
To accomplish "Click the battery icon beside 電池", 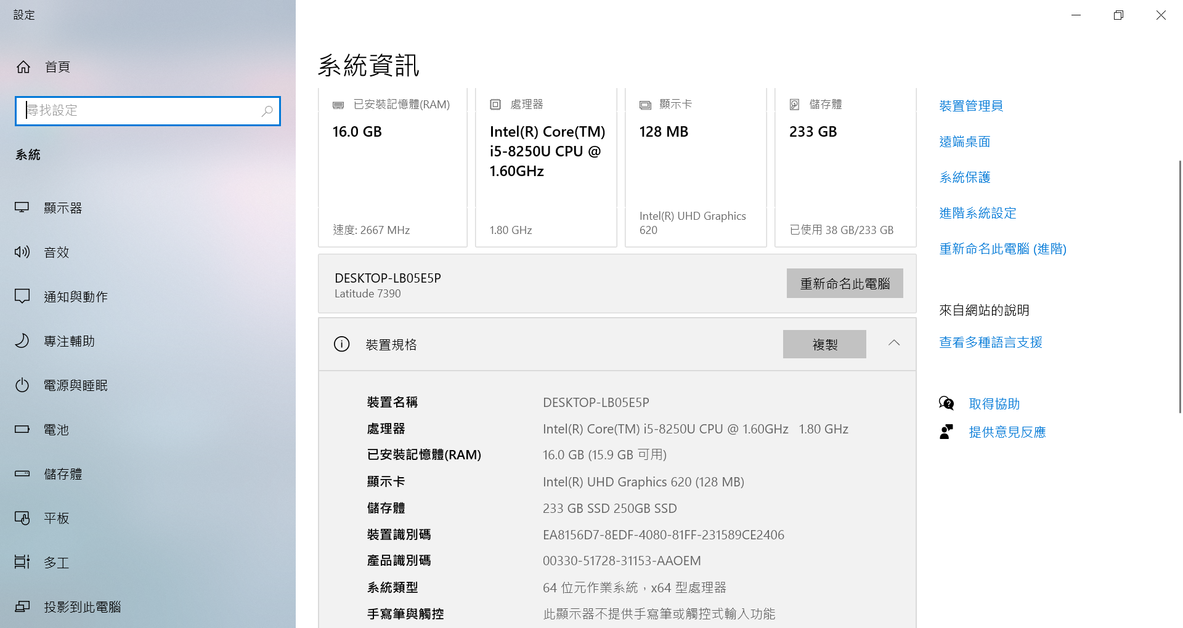I will pyautogui.click(x=22, y=429).
